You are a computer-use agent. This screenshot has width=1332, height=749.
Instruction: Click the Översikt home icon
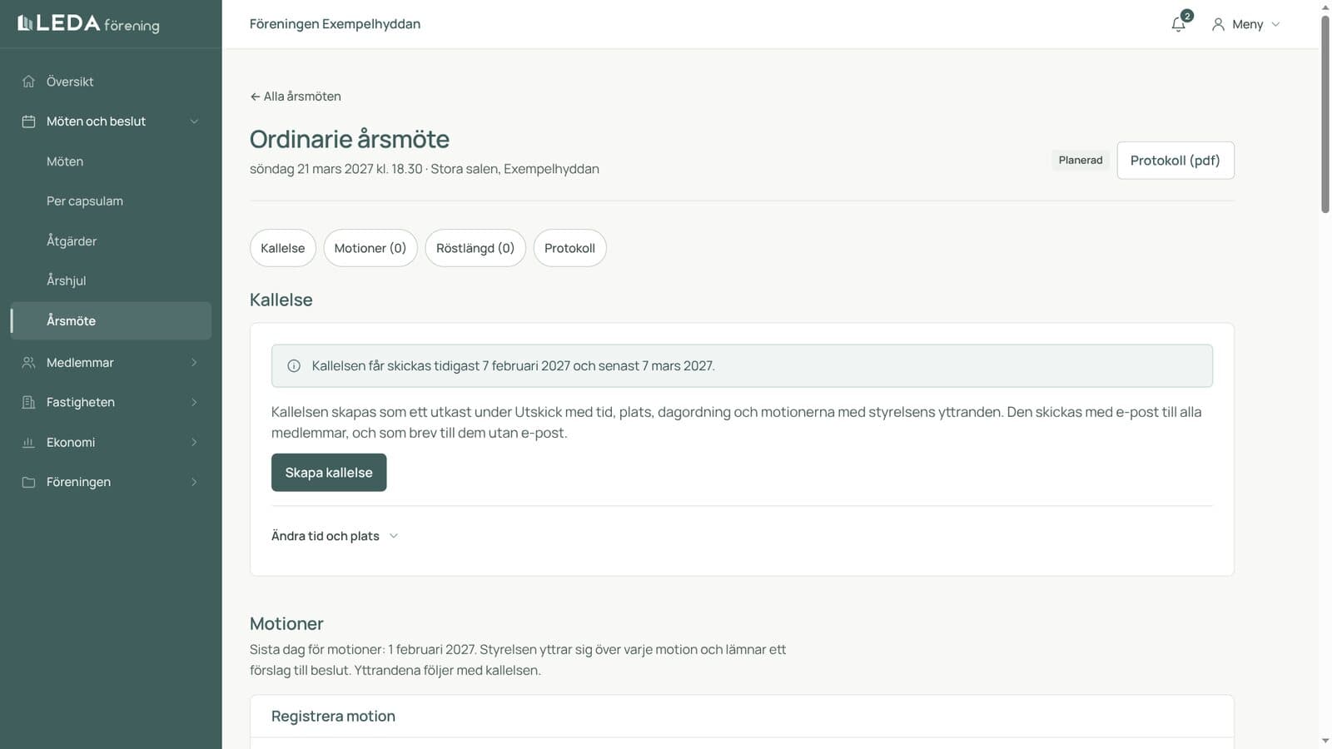pos(28,82)
